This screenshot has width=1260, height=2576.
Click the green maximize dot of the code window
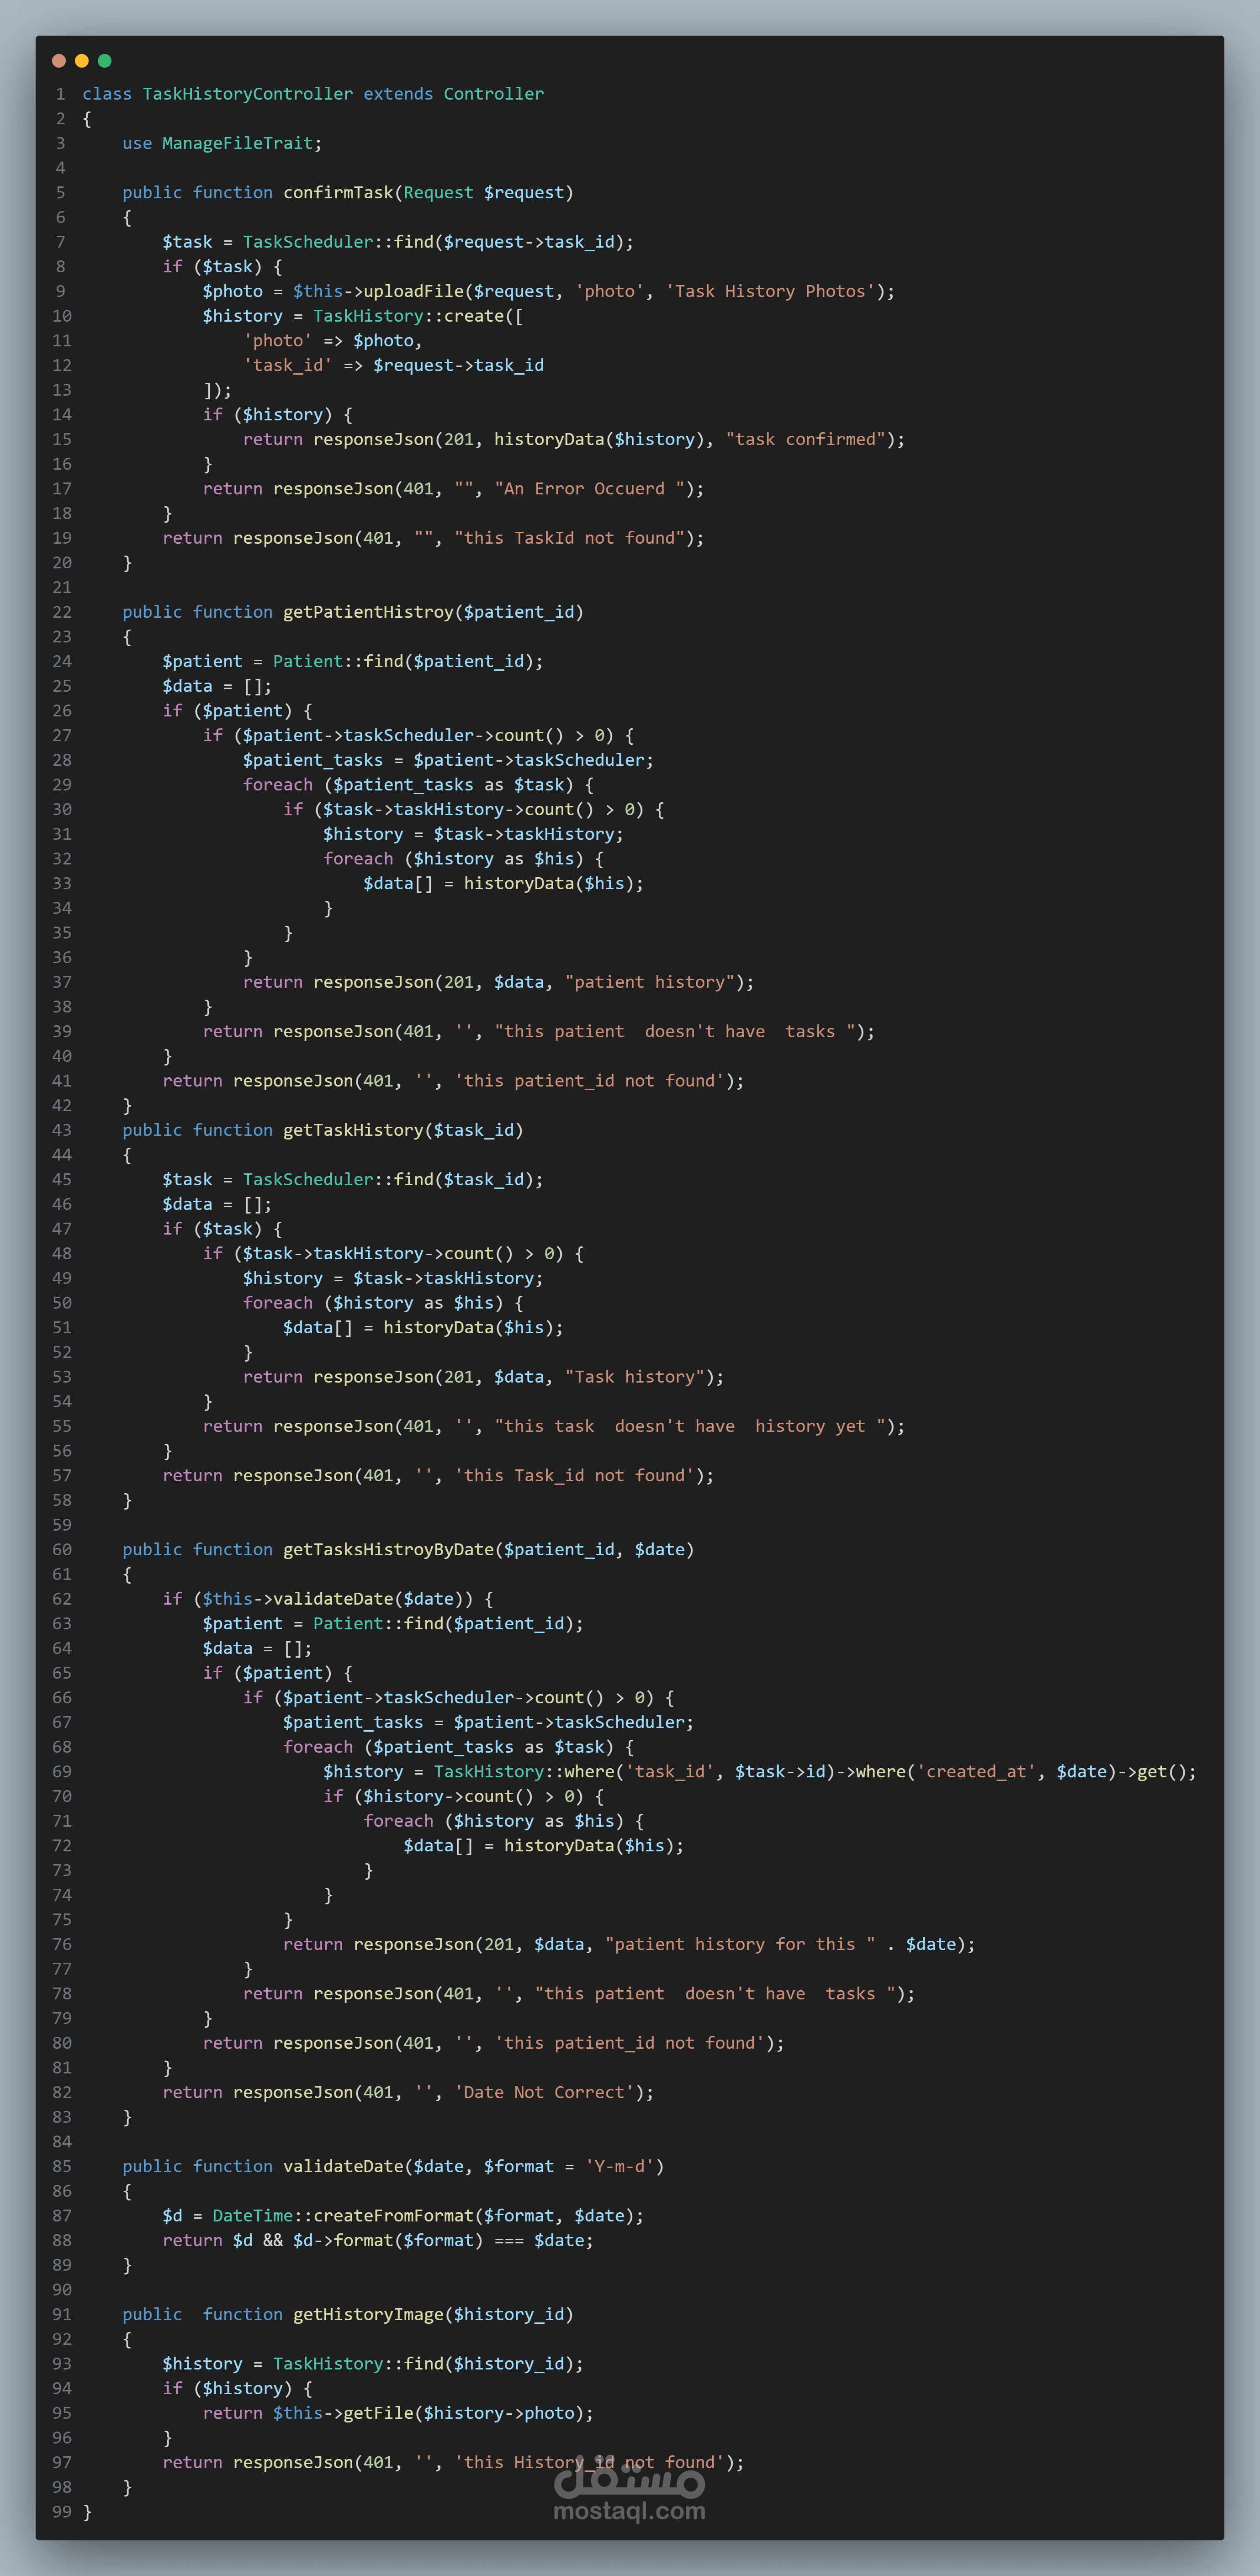pyautogui.click(x=104, y=61)
